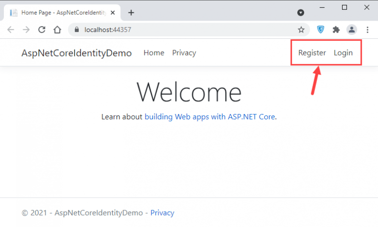Click the browser forward arrow

(27, 29)
